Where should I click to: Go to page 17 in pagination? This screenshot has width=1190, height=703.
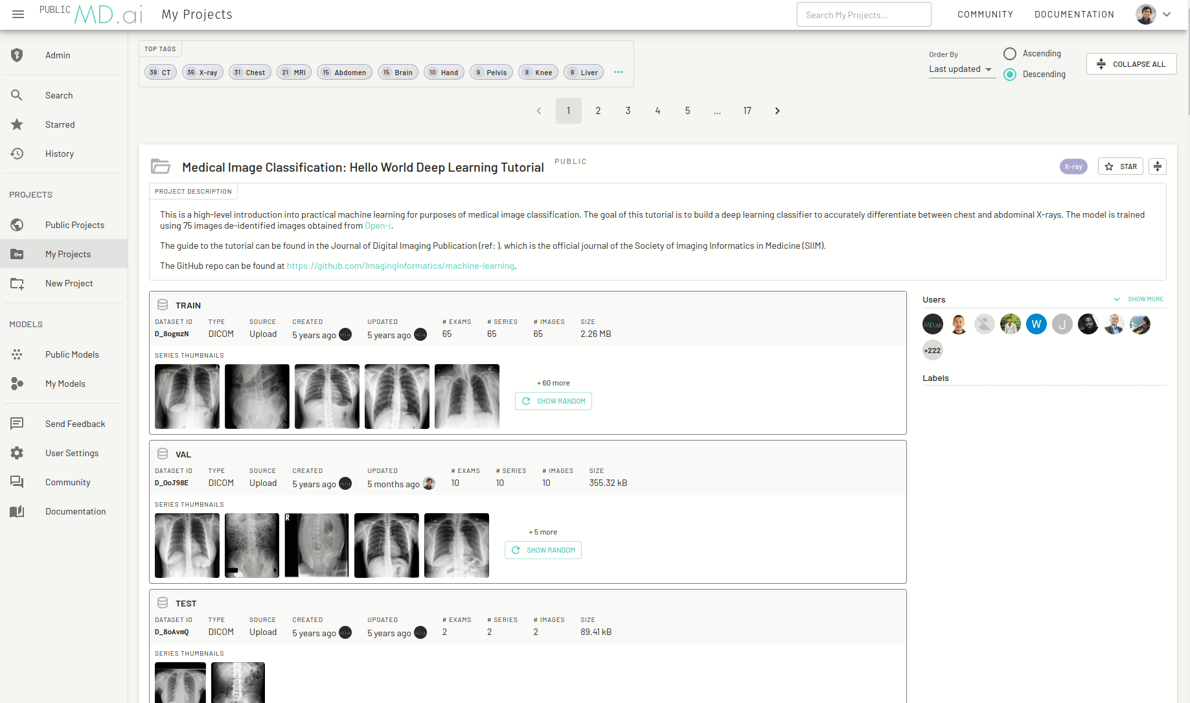pos(747,110)
